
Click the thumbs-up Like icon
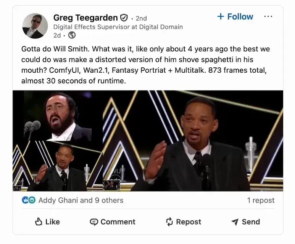click(x=39, y=222)
